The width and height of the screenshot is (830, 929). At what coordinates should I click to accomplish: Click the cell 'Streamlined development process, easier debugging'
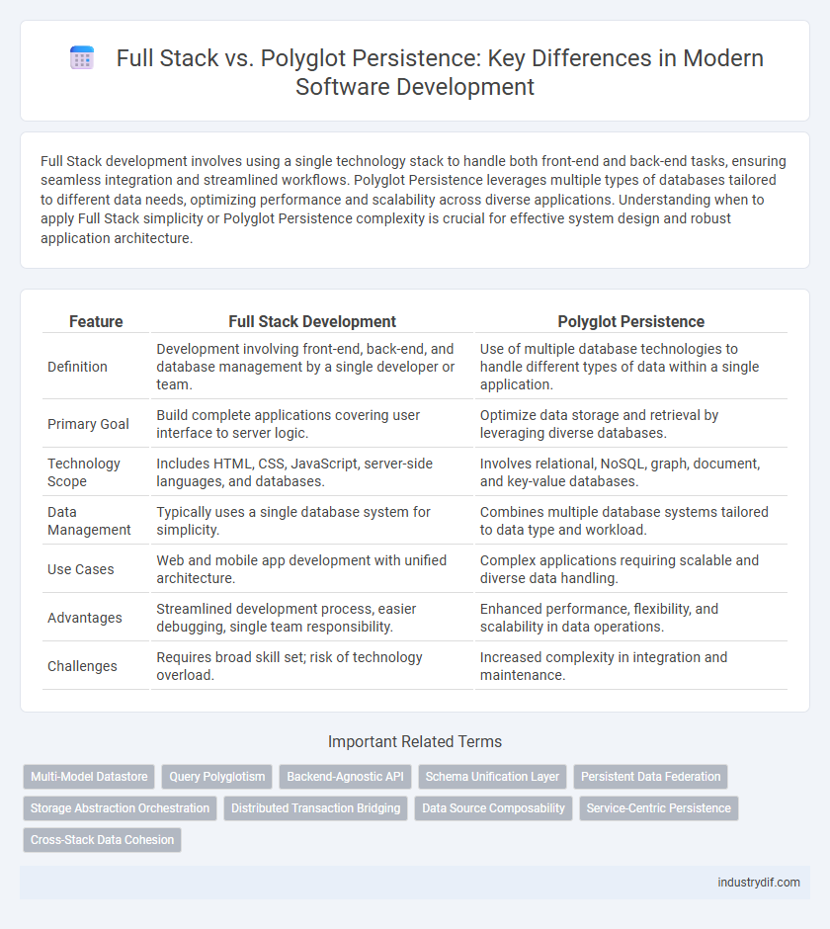312,618
